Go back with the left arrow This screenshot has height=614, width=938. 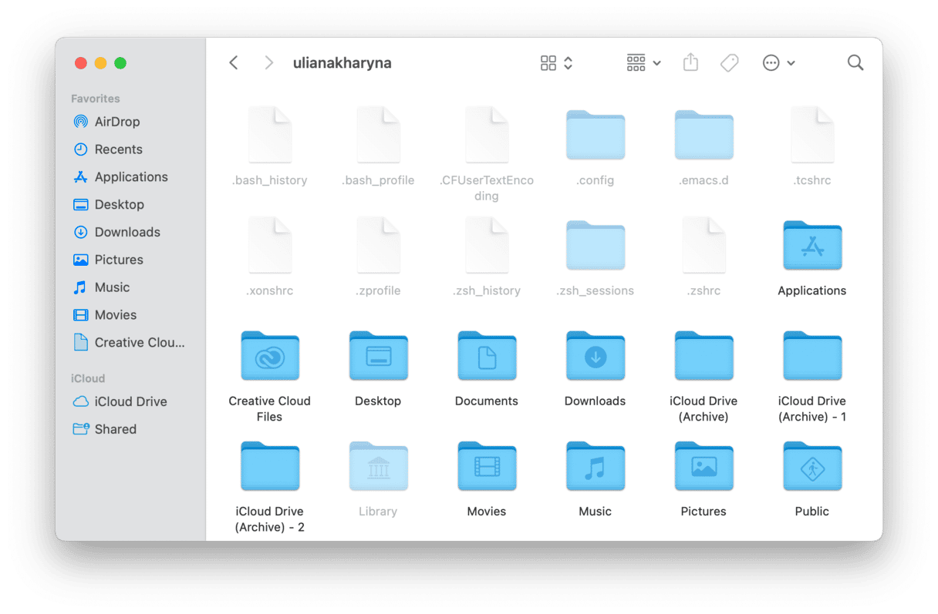pyautogui.click(x=234, y=63)
